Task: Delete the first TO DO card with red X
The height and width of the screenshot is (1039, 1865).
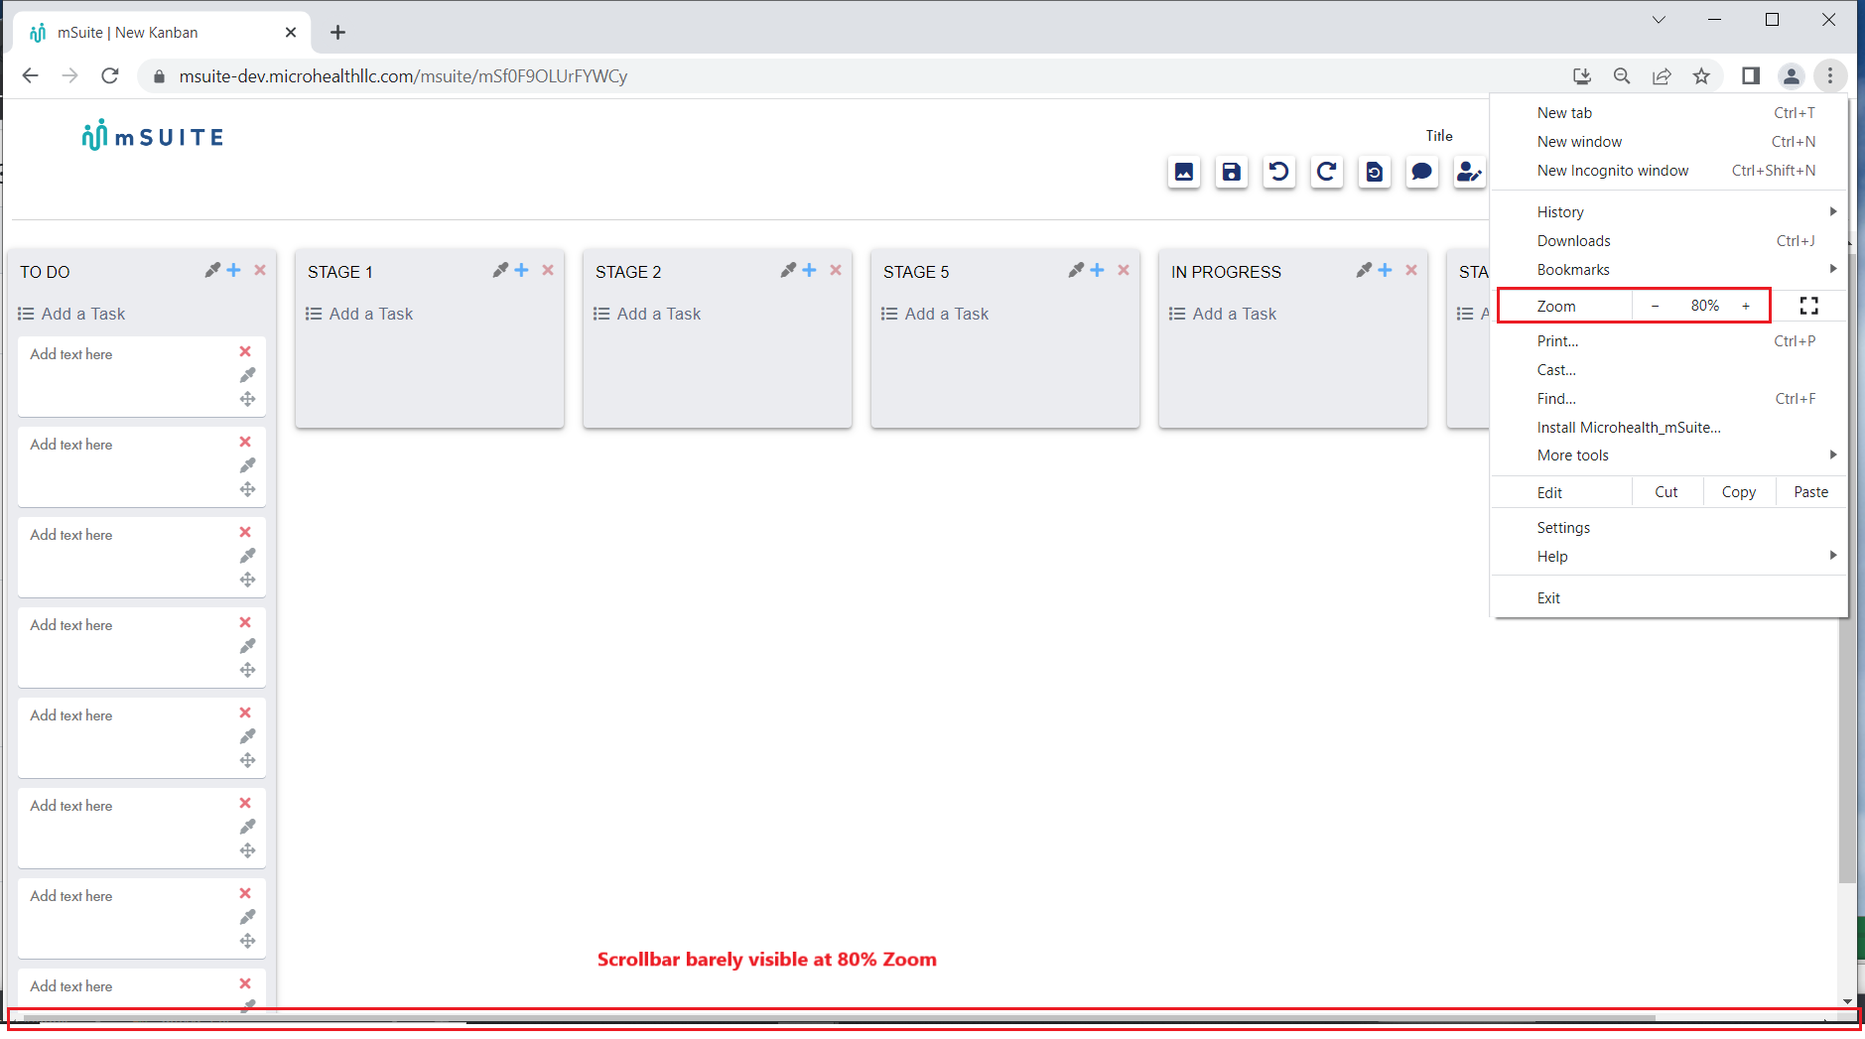Action: coord(244,351)
